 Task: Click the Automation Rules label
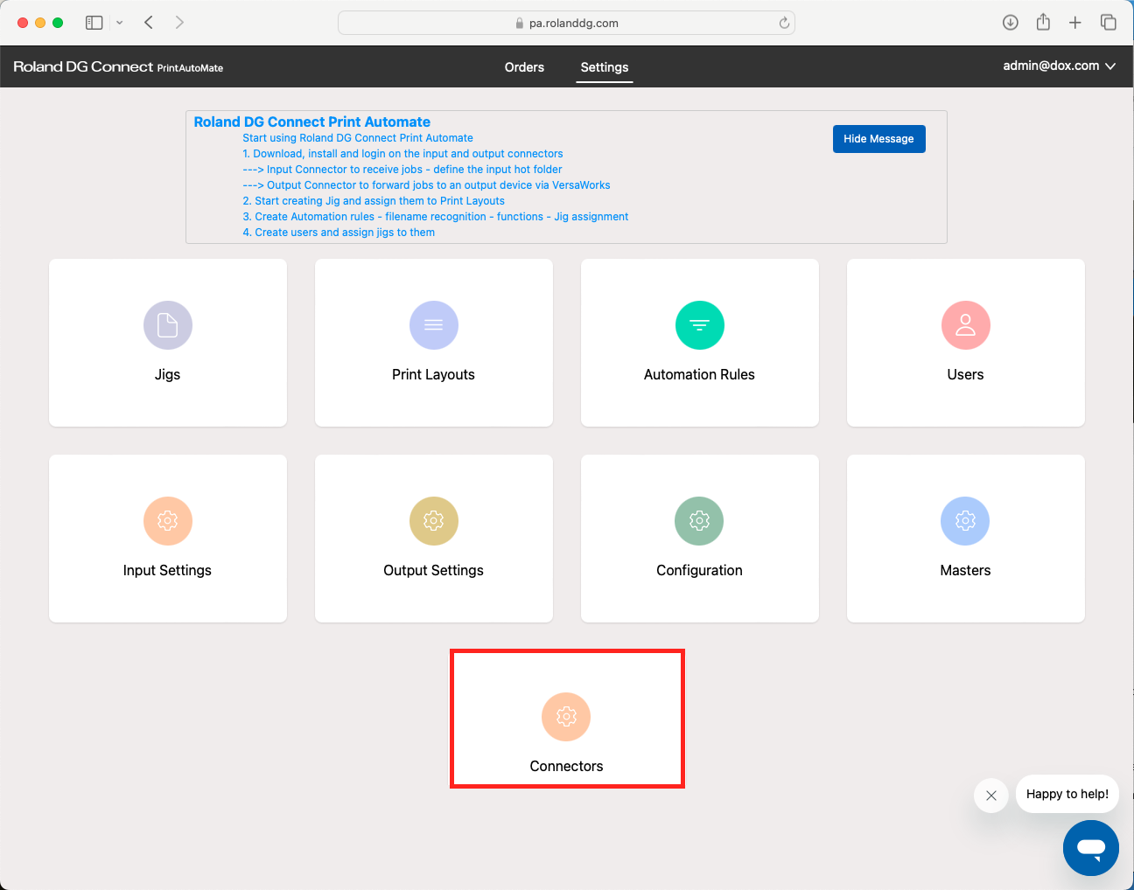[699, 374]
